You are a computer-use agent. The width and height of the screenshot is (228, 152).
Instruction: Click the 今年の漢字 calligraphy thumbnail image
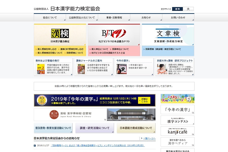pos(122,69)
